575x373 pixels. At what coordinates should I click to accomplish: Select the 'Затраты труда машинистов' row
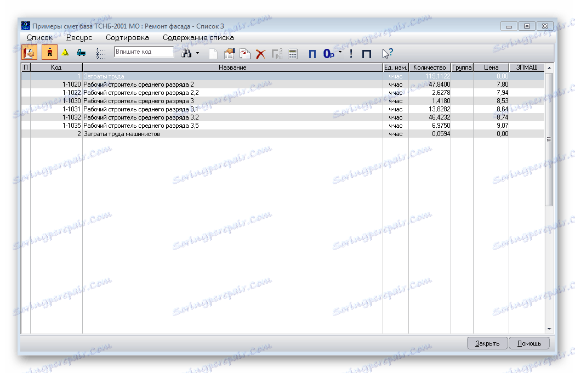point(283,134)
